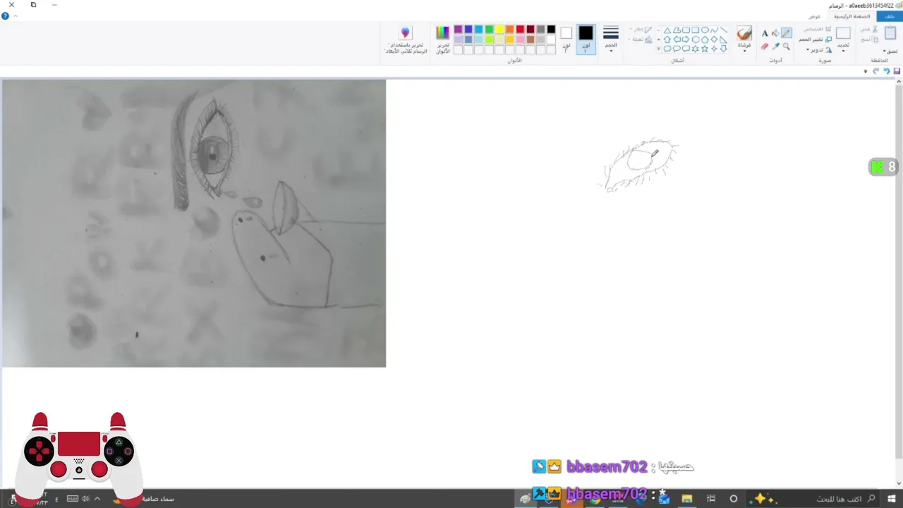Collapse the ribbon with the chevron

pos(16,16)
